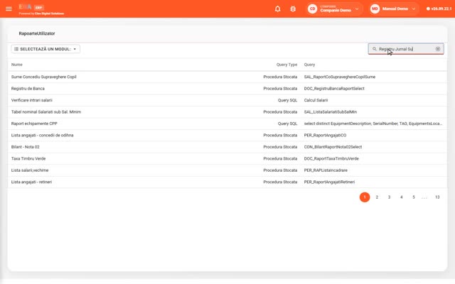Screen dimensions: 455x284
Task: Clear the search field text
Action: [x=438, y=49]
